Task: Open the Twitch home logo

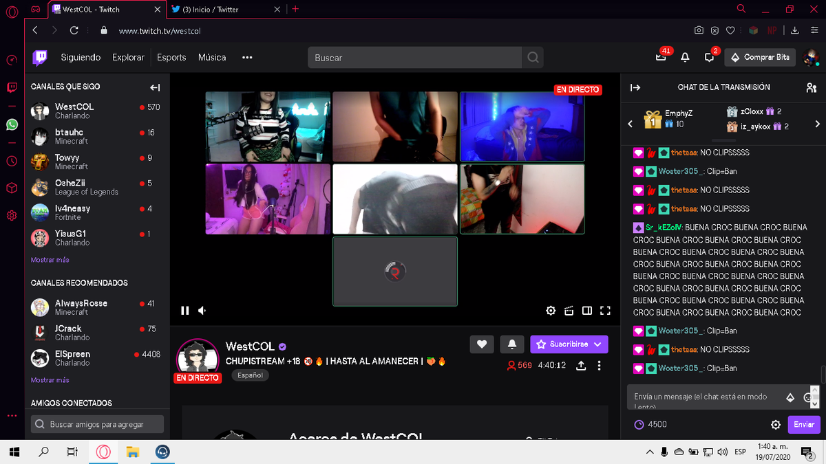Action: pos(40,58)
